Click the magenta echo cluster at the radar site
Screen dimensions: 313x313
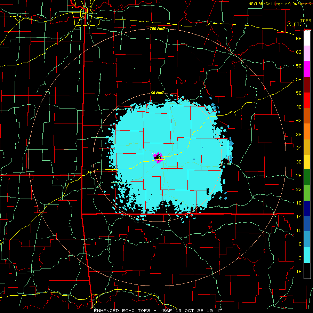click(x=158, y=158)
